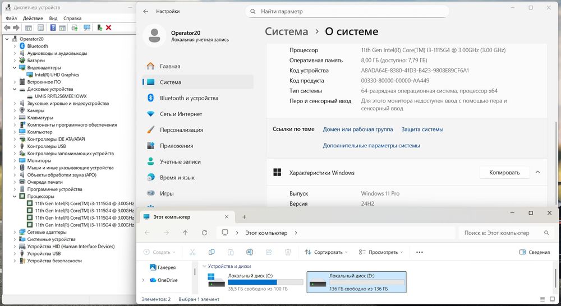Screen dimensions: 561x306
Task: Open Приложения in Settings sidebar
Action: pyautogui.click(x=198, y=146)
